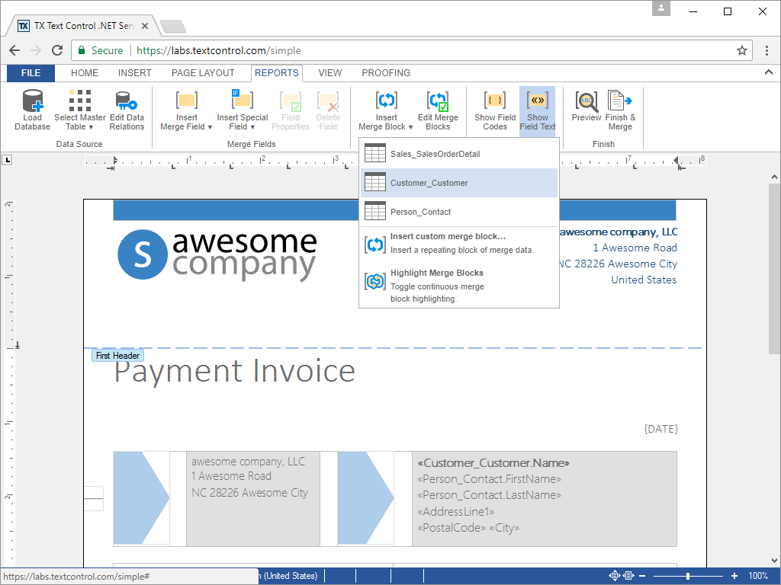Screen dimensions: 781x585
Task: Choose Customer_Customer merge block
Action: (x=458, y=183)
